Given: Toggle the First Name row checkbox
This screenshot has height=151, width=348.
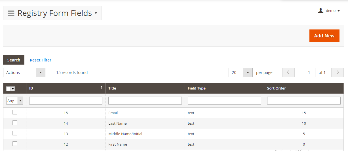Looking at the screenshot, I should coord(15,144).
